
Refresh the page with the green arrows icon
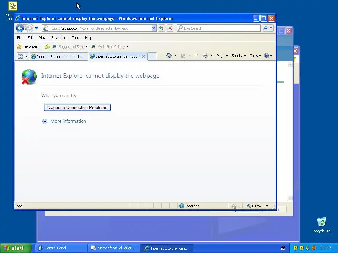click(162, 28)
